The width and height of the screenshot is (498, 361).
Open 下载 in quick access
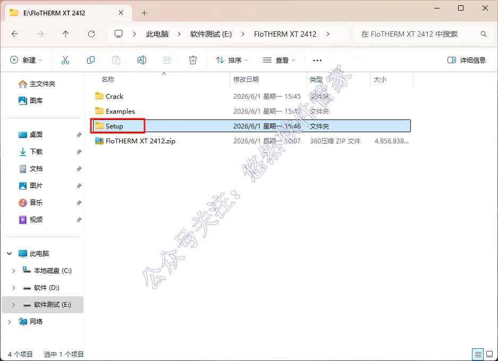[30, 152]
